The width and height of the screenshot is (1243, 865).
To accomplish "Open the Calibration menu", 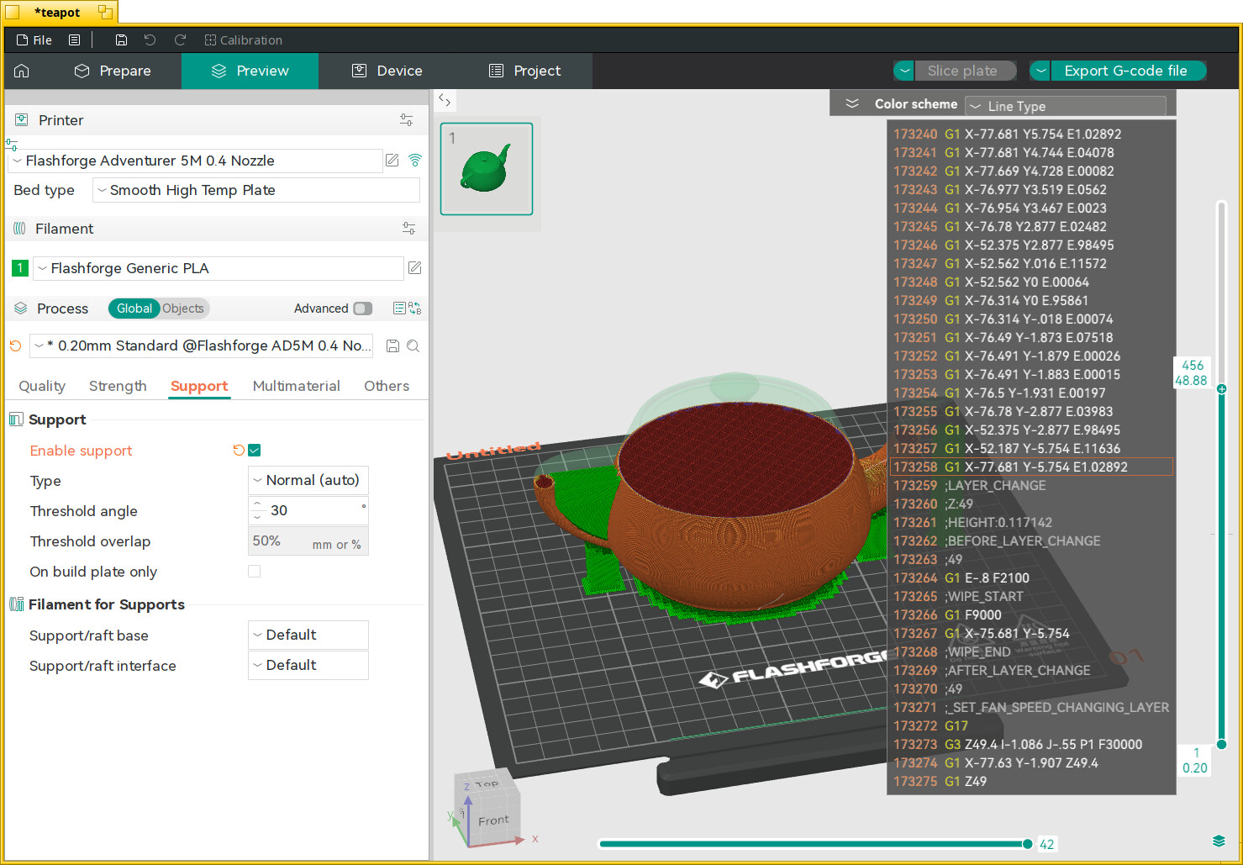I will coord(243,40).
